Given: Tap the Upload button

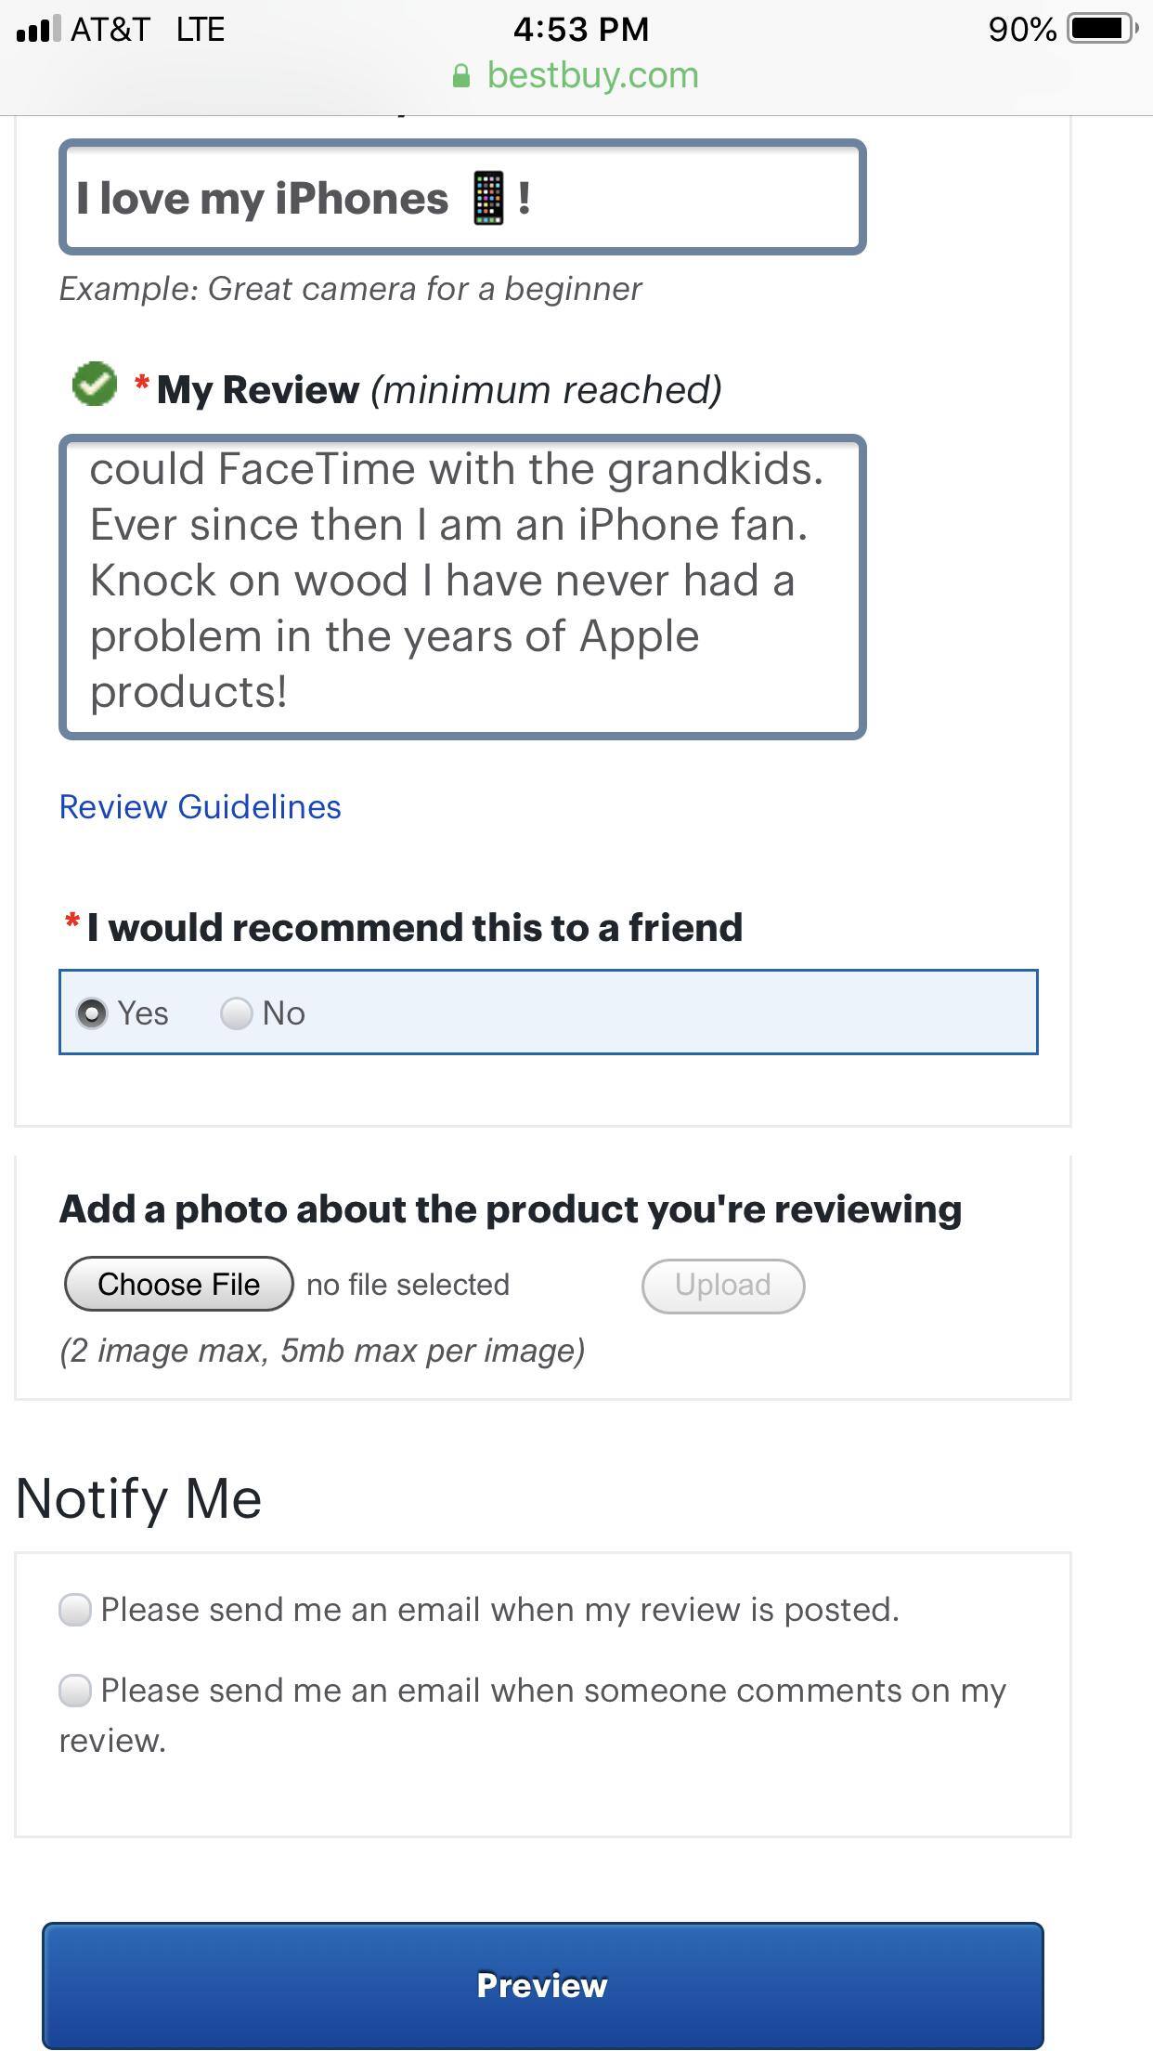Looking at the screenshot, I should [722, 1285].
